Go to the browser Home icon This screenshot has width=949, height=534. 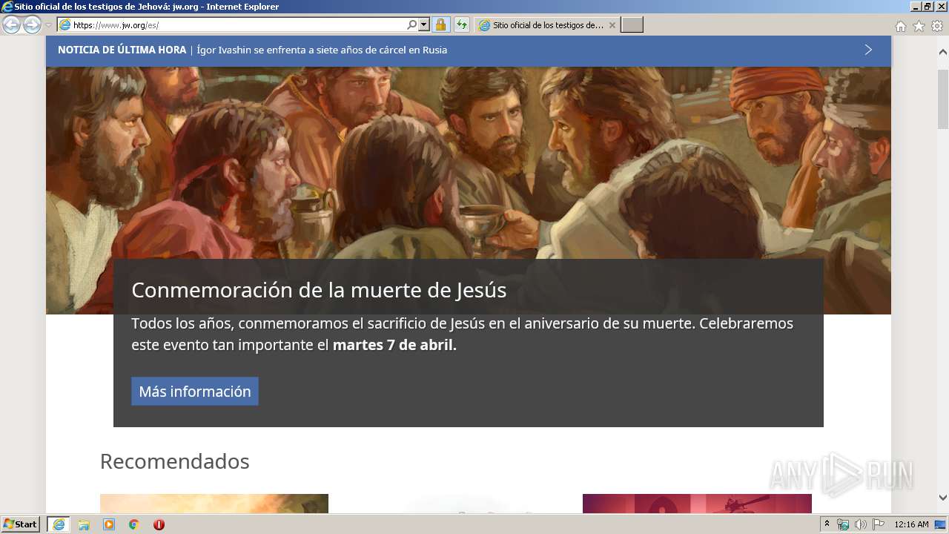point(900,26)
